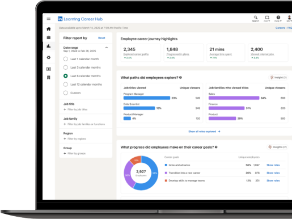Click the Data Scientist blue bar
The image size is (292, 219).
[x=139, y=108]
